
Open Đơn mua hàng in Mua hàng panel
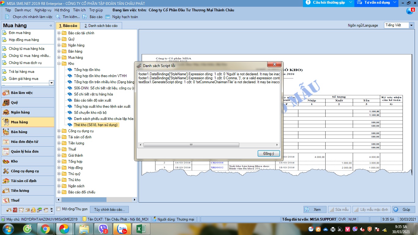click(20, 33)
